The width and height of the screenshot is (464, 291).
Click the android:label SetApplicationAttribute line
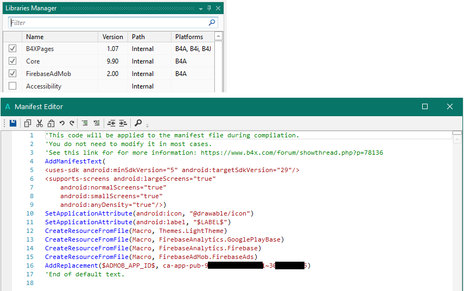pos(138,222)
